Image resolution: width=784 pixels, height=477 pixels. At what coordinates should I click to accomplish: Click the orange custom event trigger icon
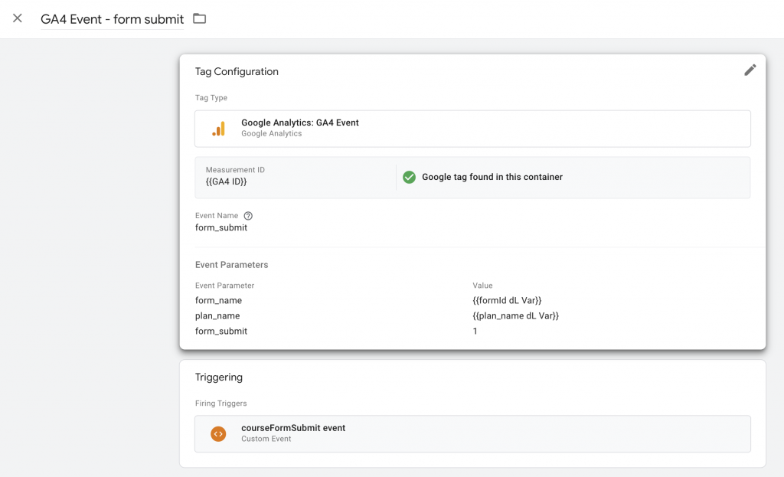[218, 433]
